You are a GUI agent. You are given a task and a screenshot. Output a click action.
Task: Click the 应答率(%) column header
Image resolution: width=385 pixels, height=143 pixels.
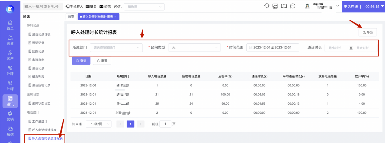coord(225,76)
